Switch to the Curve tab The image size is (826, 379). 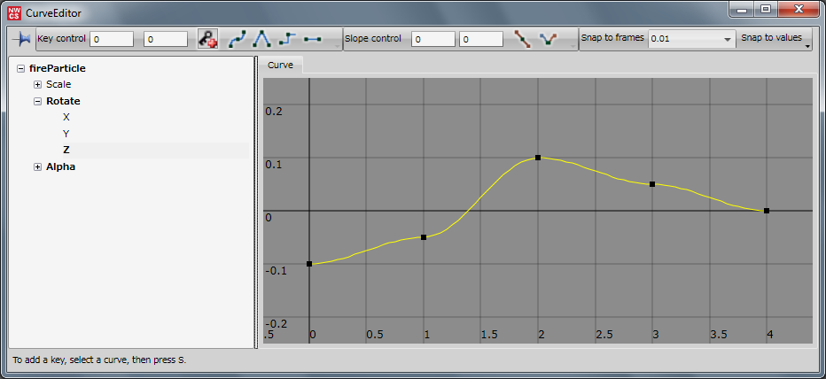tap(280, 66)
